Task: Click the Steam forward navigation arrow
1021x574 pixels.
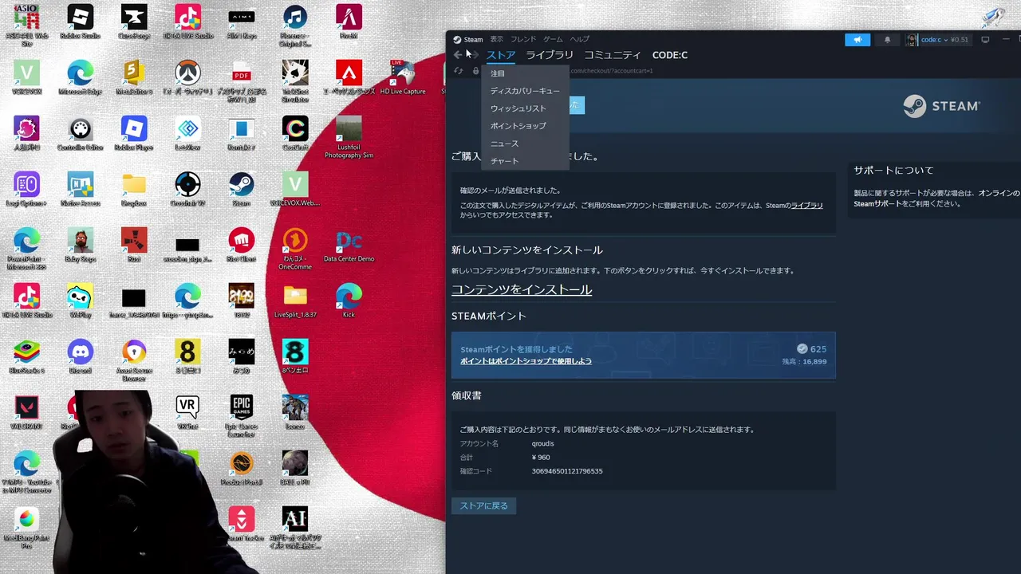Action: pos(475,55)
